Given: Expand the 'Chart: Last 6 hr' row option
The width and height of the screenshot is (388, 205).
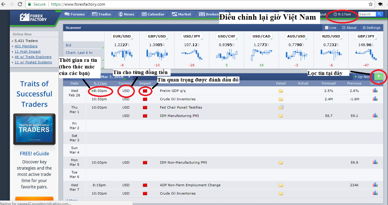Looking at the screenshot, I should pos(84,53).
